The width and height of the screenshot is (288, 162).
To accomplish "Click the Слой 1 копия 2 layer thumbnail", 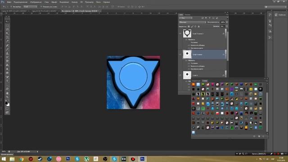I will pos(187,34).
